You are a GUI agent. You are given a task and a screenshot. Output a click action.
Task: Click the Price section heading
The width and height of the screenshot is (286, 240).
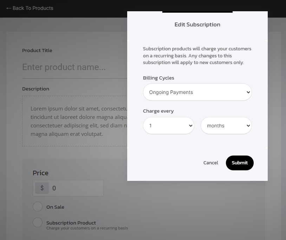tap(40, 173)
